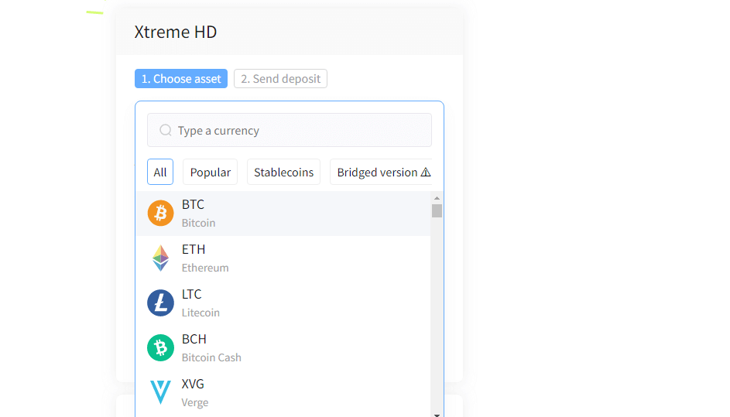Viewport: 730px width, 417px height.
Task: Click the Litecoin blue logo icon
Action: coord(160,302)
